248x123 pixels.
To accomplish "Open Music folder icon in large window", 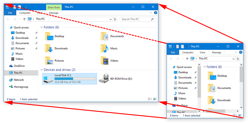I will point(104,49).
